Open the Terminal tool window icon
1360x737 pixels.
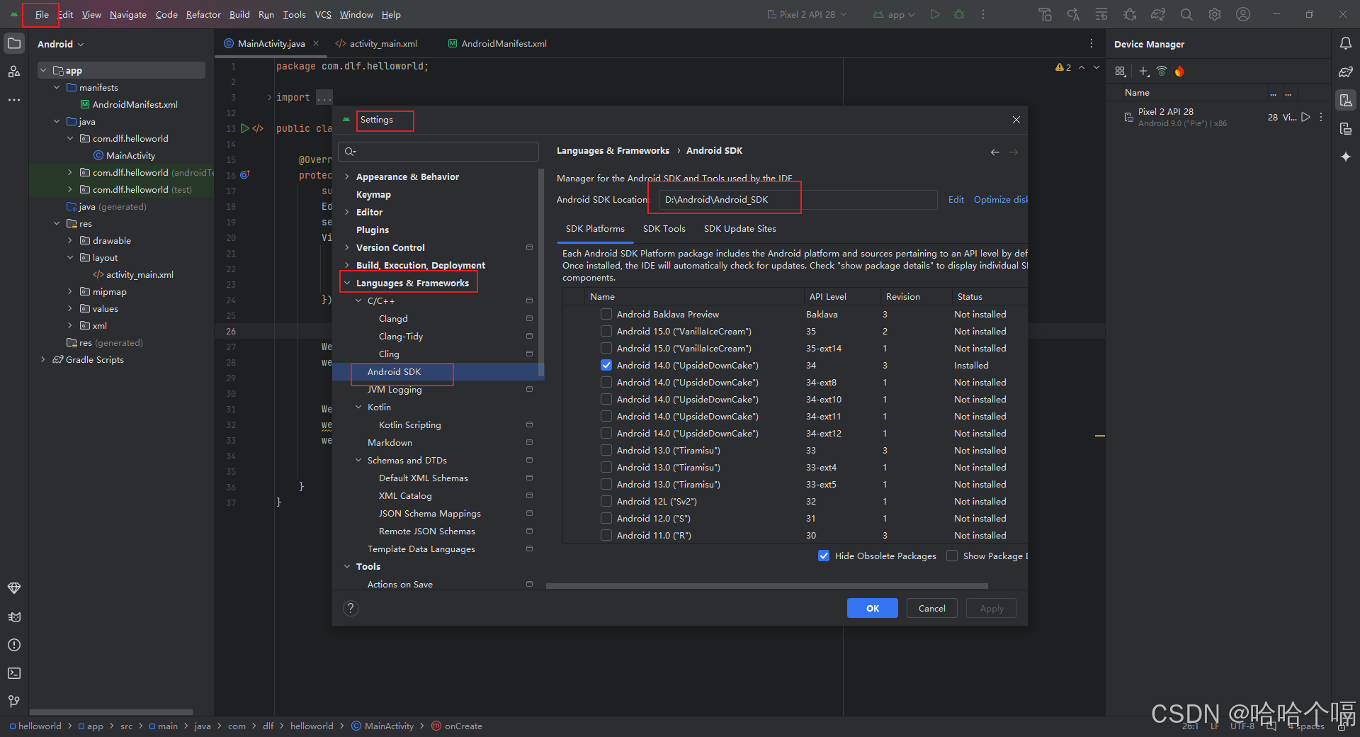(14, 673)
